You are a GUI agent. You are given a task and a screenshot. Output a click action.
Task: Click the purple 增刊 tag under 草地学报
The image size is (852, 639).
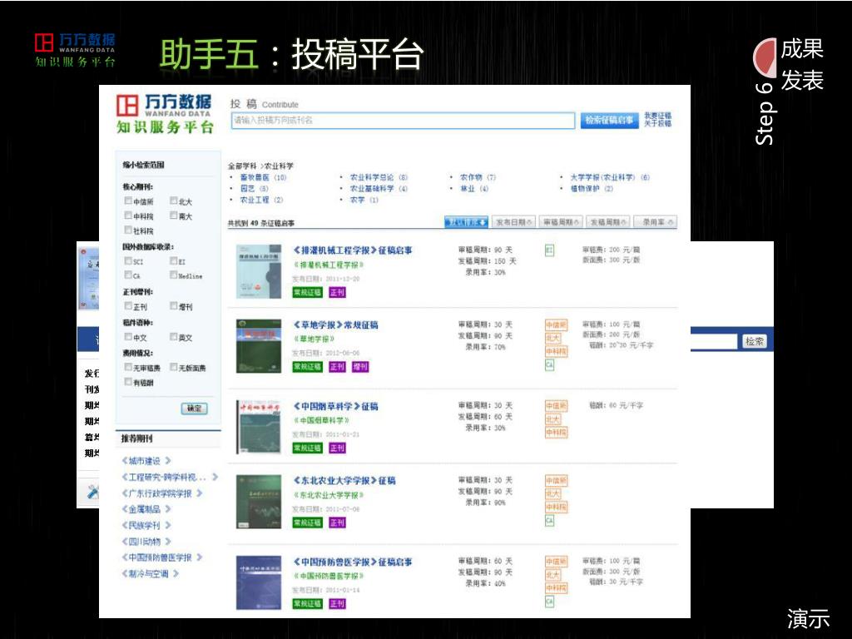(x=359, y=367)
